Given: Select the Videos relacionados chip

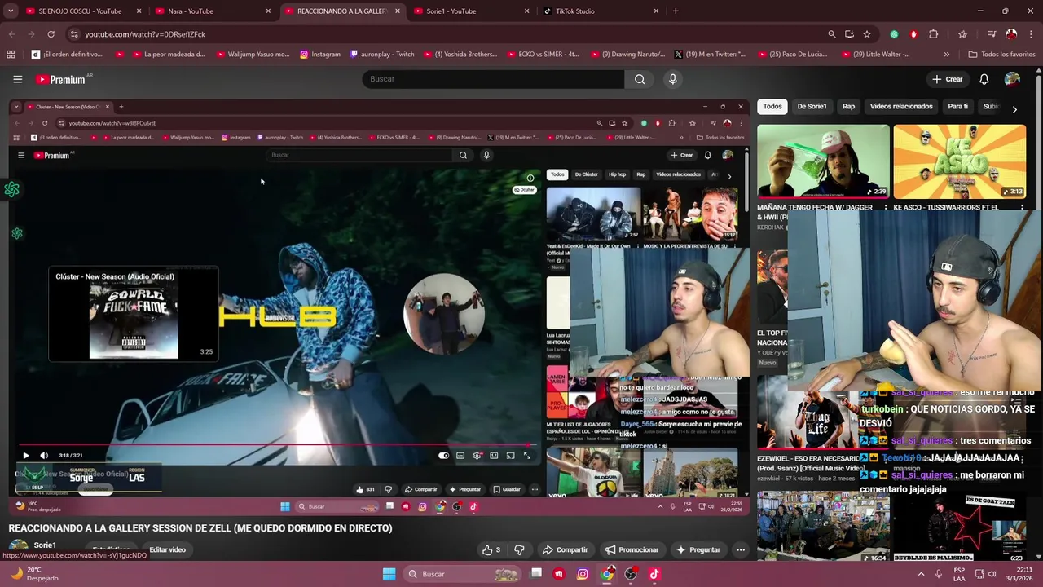Looking at the screenshot, I should click(x=901, y=107).
